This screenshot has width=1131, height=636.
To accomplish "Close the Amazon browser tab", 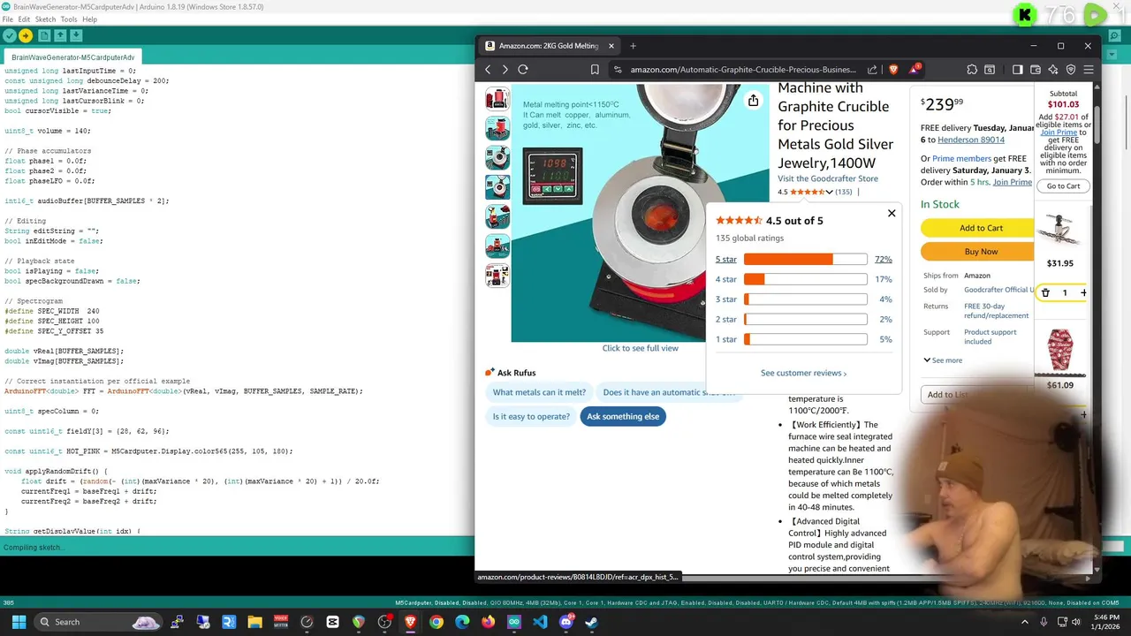I will (611, 46).
